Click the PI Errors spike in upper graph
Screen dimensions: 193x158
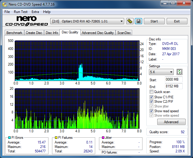click(x=81, y=72)
